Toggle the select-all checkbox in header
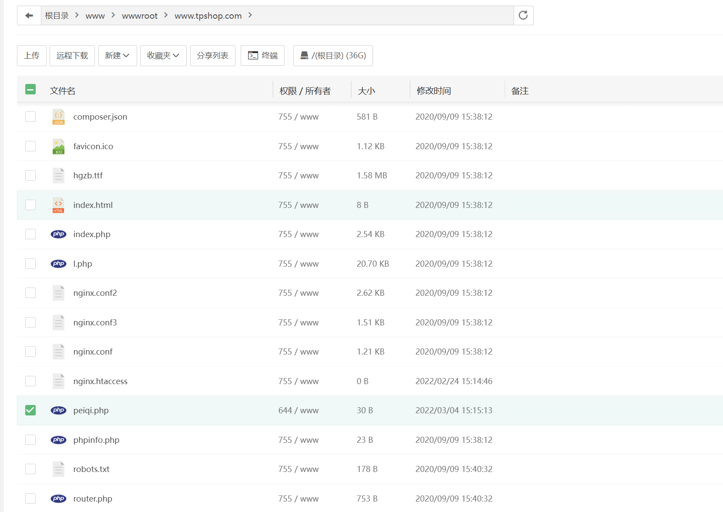 (30, 90)
